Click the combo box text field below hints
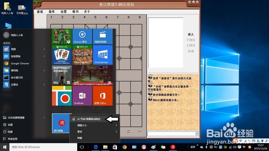The image size is (269, 151). (171, 134)
